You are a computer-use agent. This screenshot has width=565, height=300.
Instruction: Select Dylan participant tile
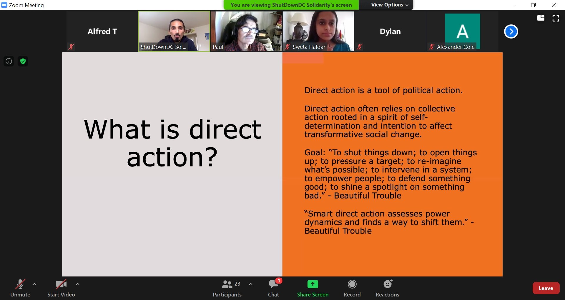click(x=390, y=31)
